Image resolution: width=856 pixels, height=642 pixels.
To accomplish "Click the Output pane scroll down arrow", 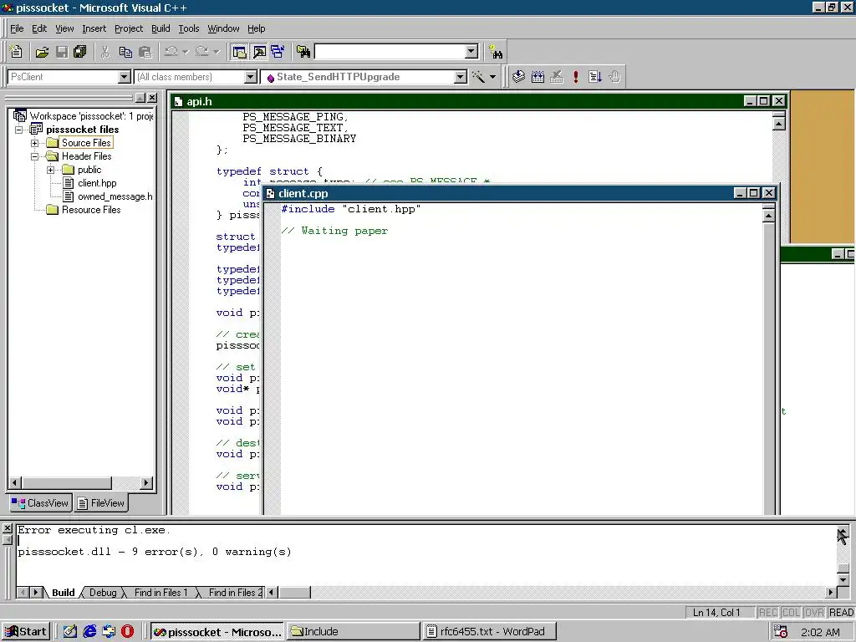I will click(843, 580).
